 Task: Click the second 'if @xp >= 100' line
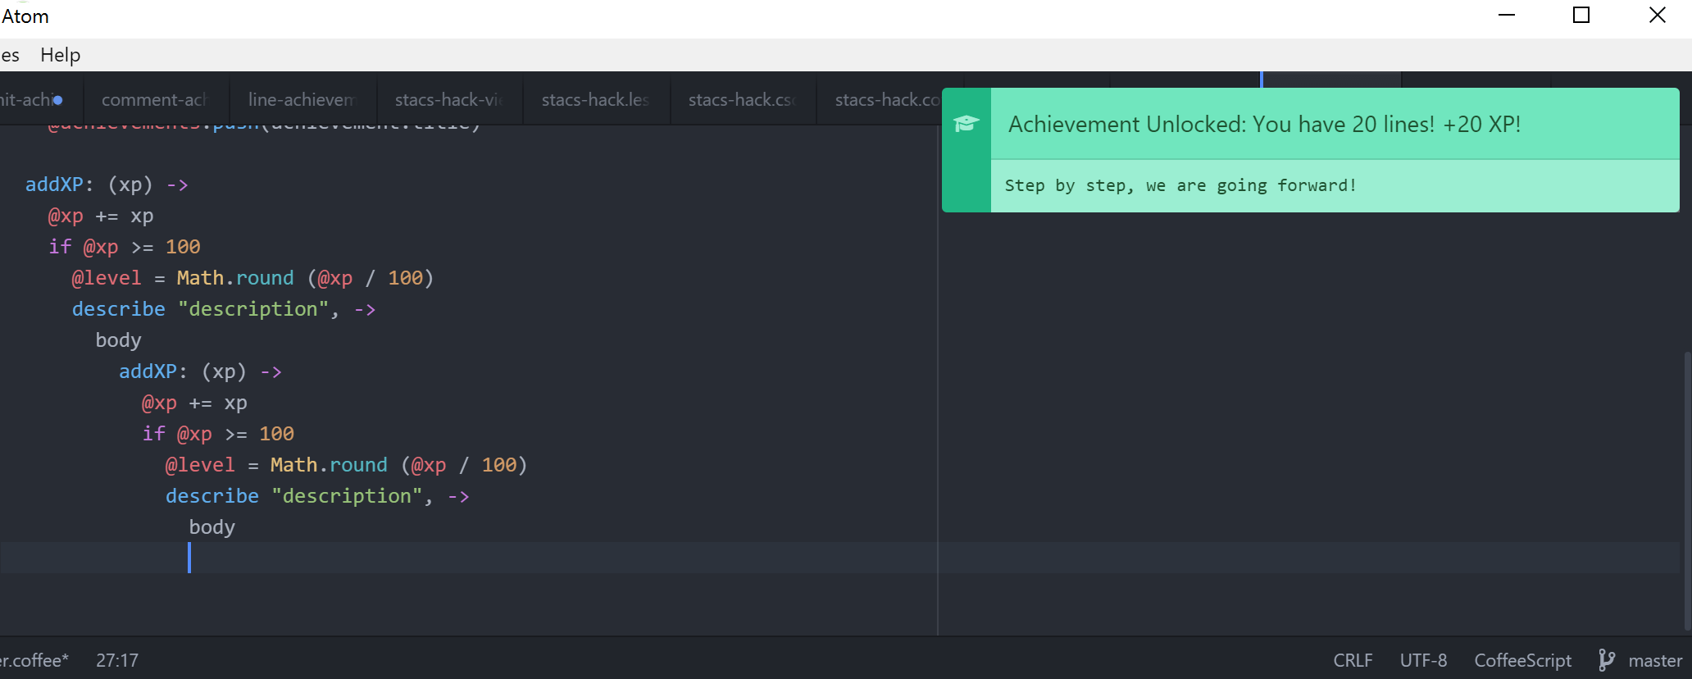[218, 434]
